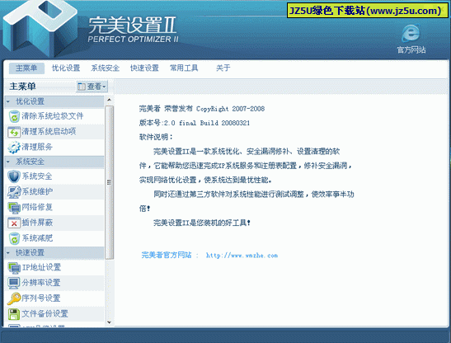451x343 pixels.
Task: Click the 清理系统启动项 icon
Action: click(x=14, y=132)
